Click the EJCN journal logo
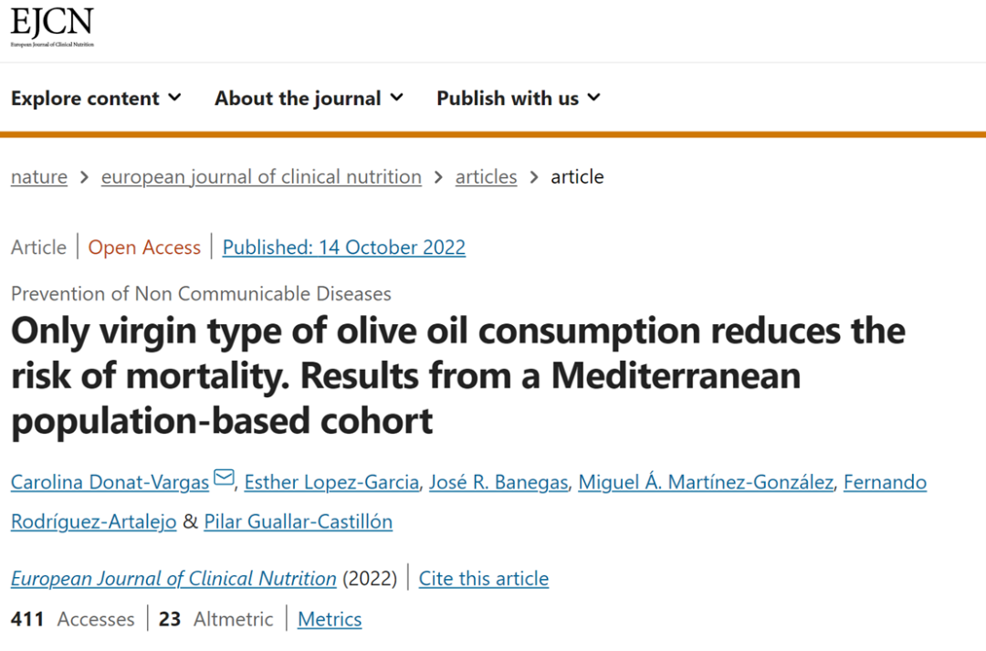Screen dimensions: 986x651 [52, 27]
